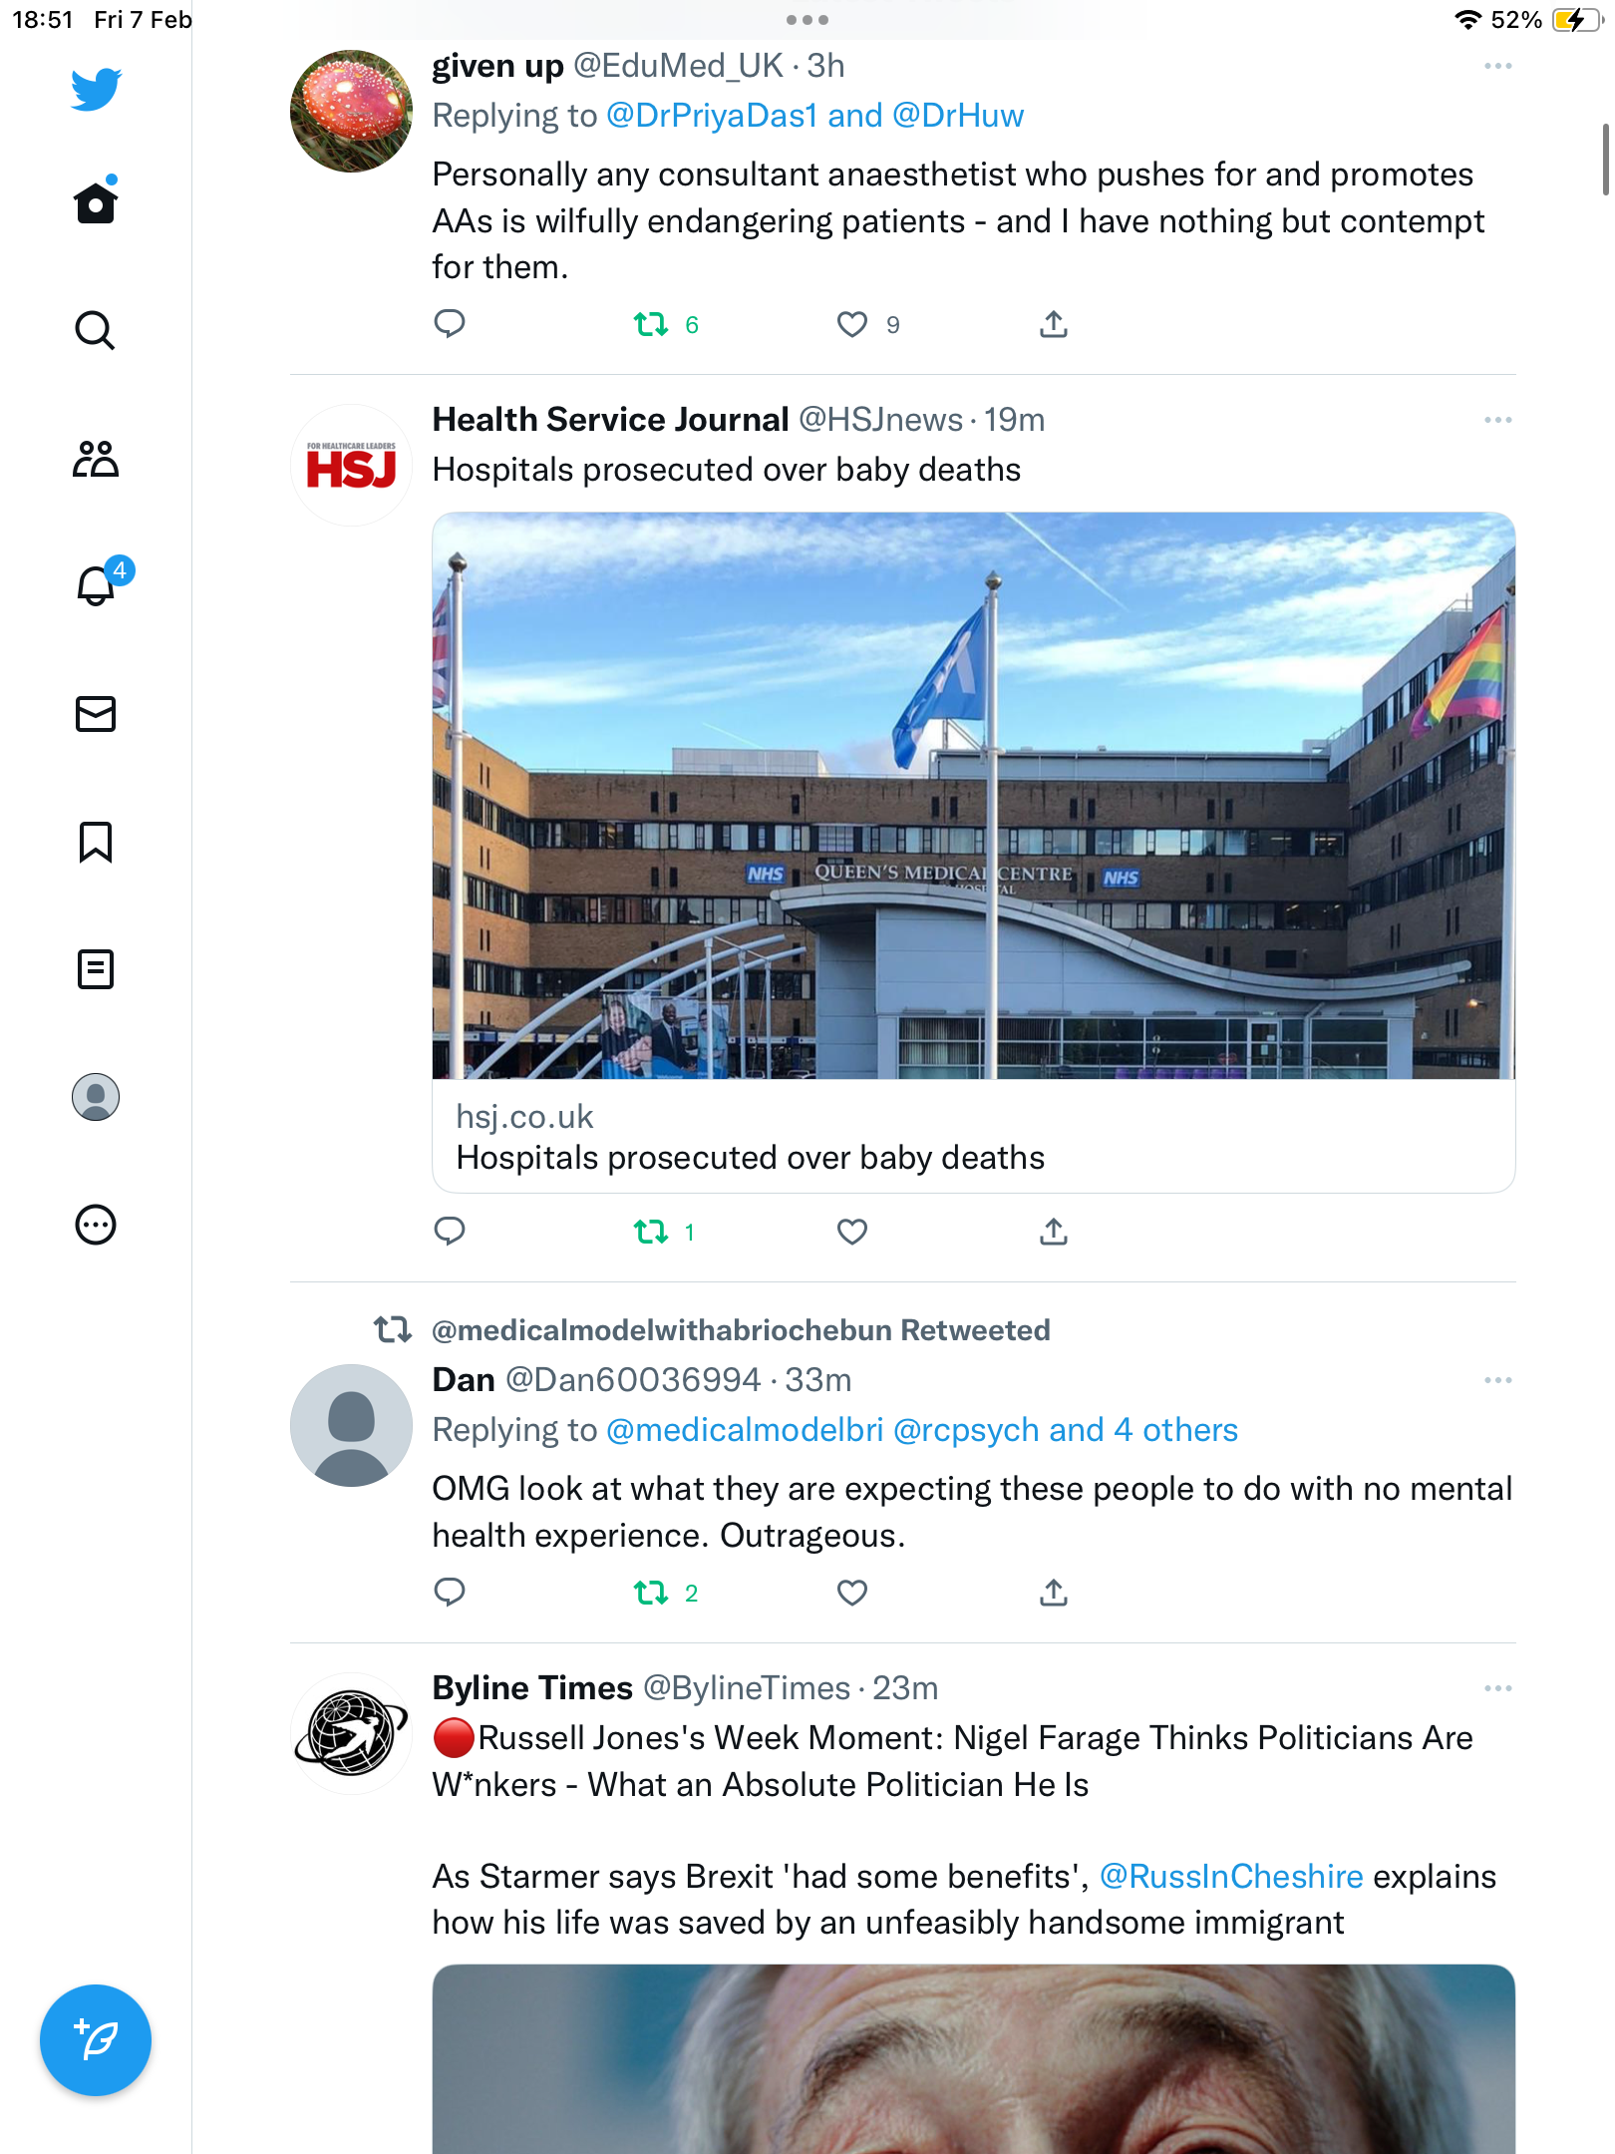Open the More menu in sidebar

point(96,1225)
